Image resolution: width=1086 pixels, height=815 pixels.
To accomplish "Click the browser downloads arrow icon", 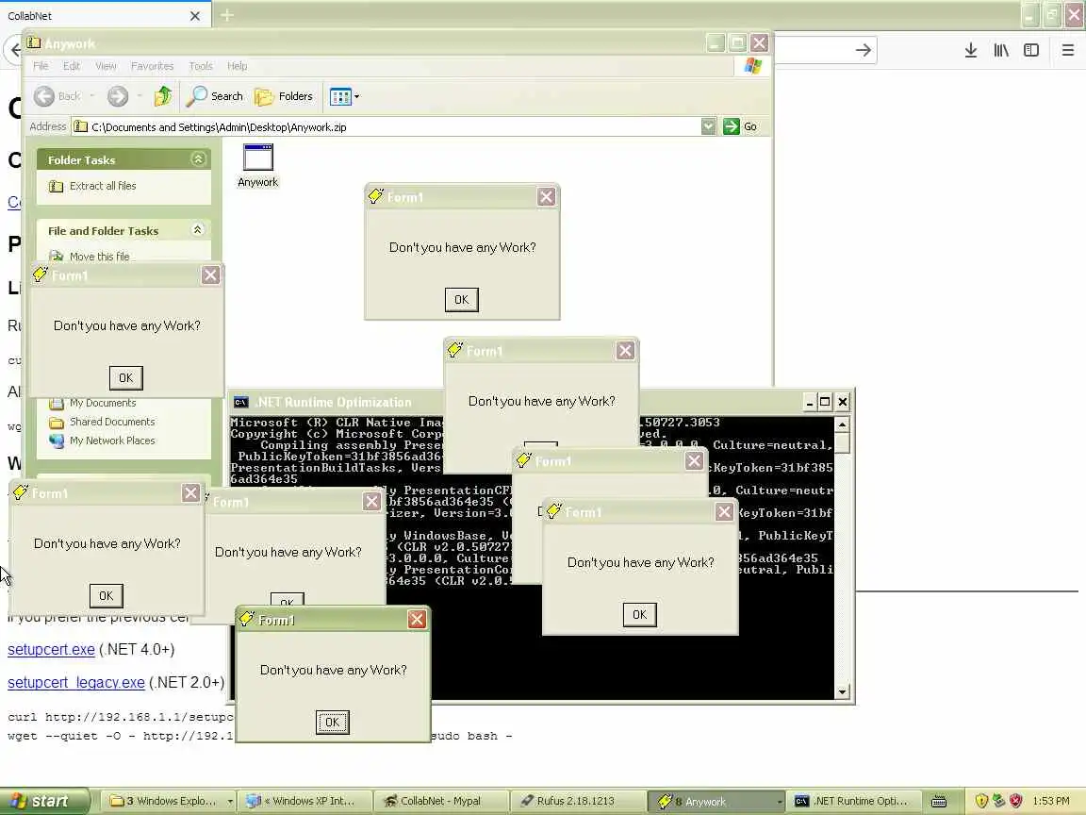I will (971, 50).
